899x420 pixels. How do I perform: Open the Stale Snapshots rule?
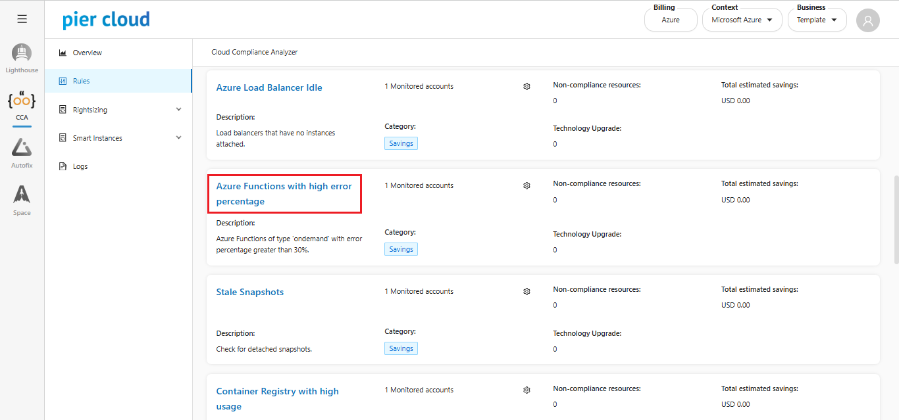point(250,292)
